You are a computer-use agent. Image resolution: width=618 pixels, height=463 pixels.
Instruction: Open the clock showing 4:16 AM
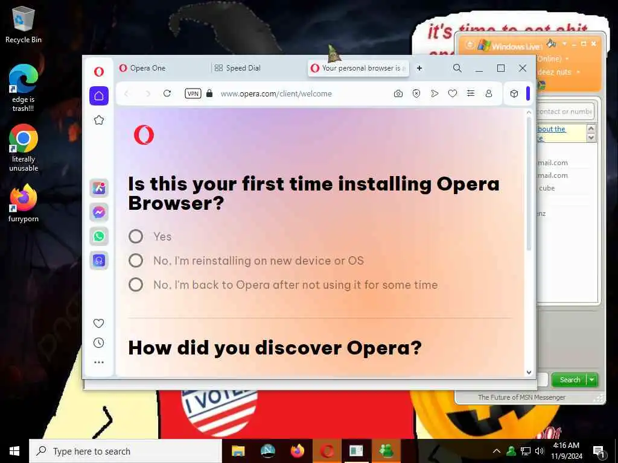coord(566,451)
